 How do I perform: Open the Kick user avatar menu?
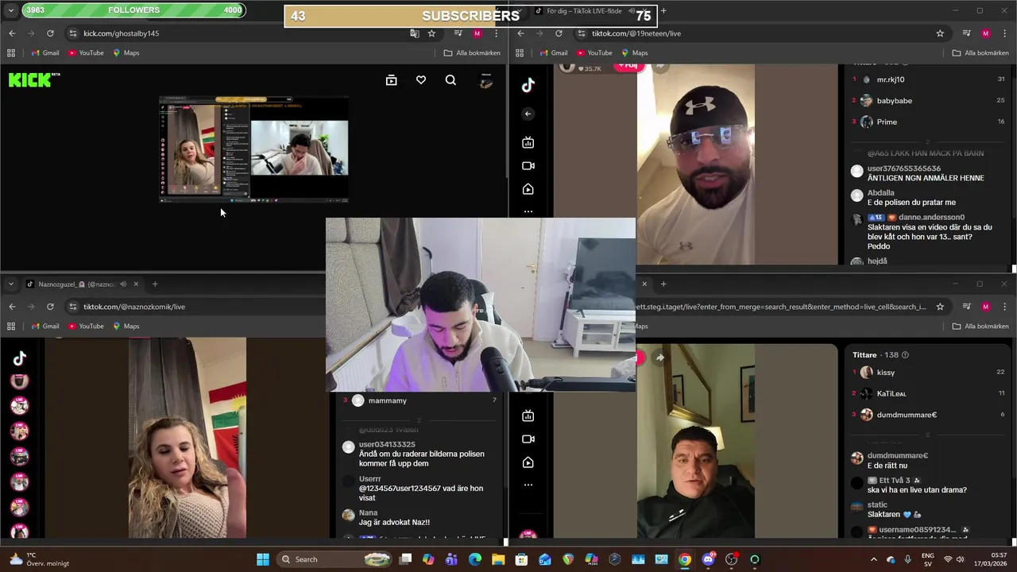pos(486,80)
